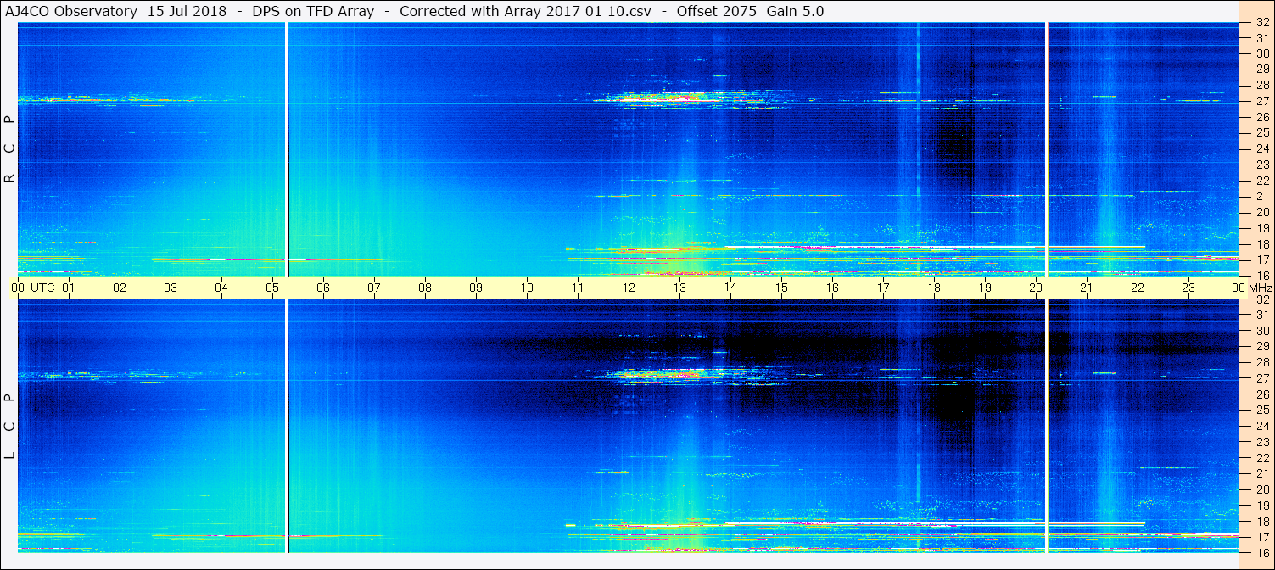Select the 13 hour mark on UTC axis
This screenshot has width=1275, height=570.
click(679, 288)
